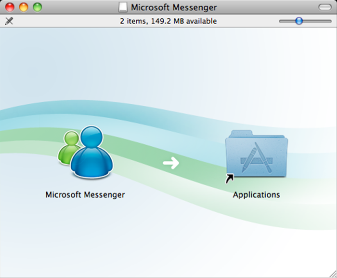Click the crossed-out pencil read-only icon

tap(9, 21)
